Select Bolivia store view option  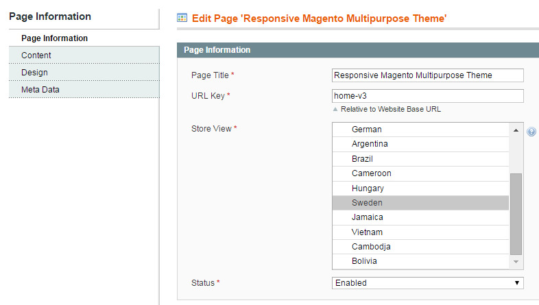421,261
